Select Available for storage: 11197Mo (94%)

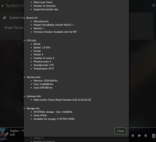click(54, 119)
